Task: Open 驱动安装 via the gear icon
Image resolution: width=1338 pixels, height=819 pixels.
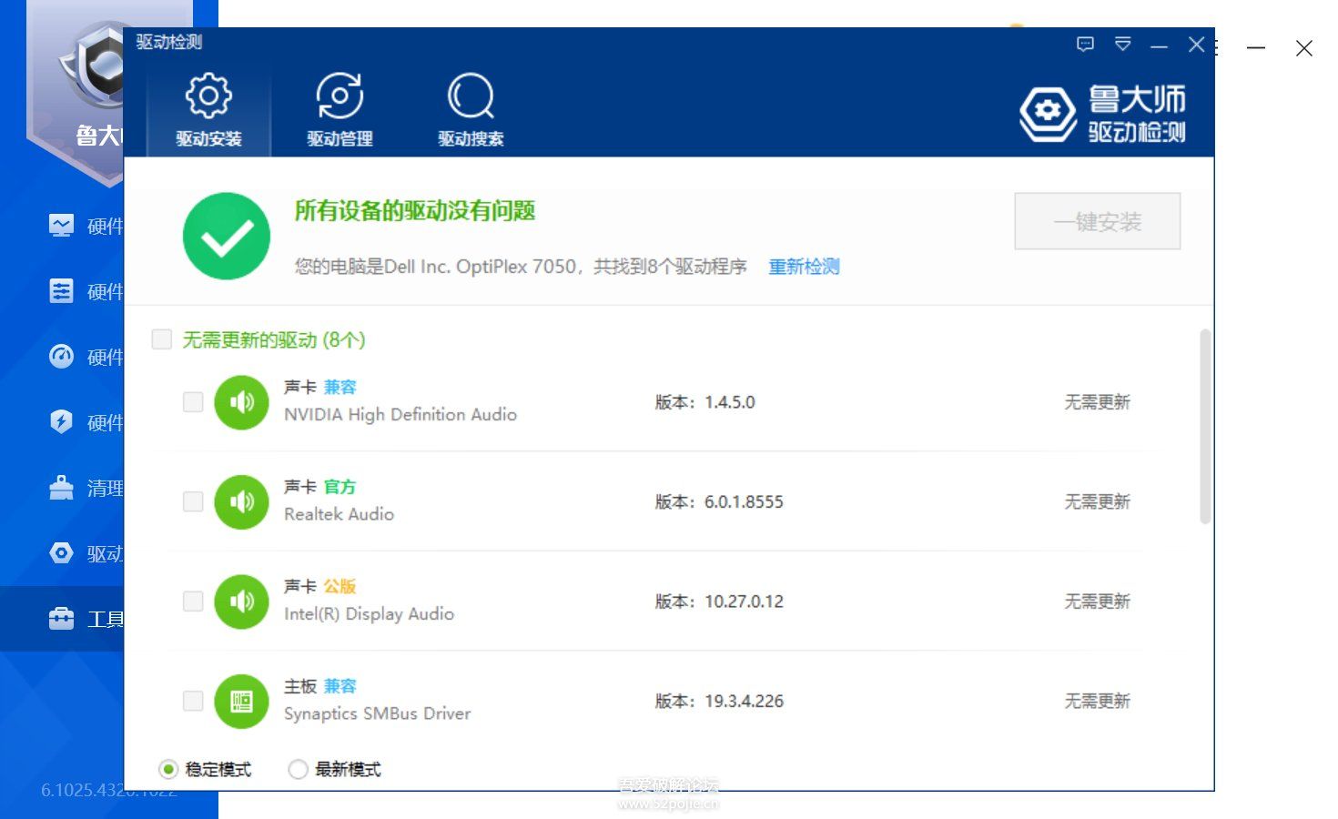Action: pos(208,94)
